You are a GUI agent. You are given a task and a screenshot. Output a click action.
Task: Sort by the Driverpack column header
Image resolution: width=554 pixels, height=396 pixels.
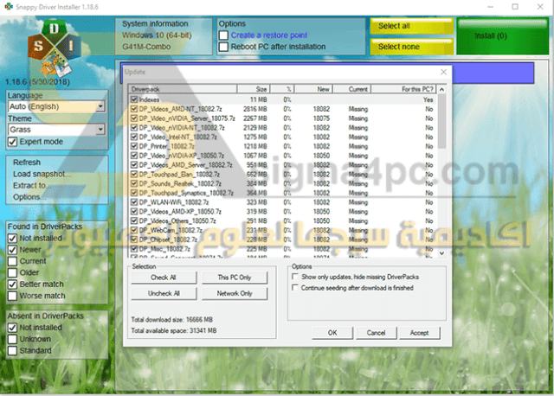coord(183,89)
